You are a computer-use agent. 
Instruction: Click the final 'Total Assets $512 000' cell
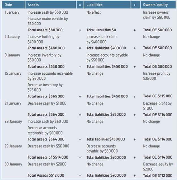(x=46, y=175)
